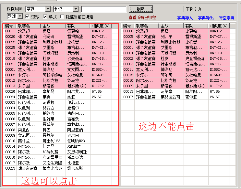Focus the text field beside 利记 dropdown

104,9
